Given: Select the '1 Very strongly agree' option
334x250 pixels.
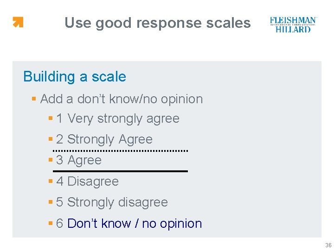Looking at the screenshot, I should pos(117,119).
